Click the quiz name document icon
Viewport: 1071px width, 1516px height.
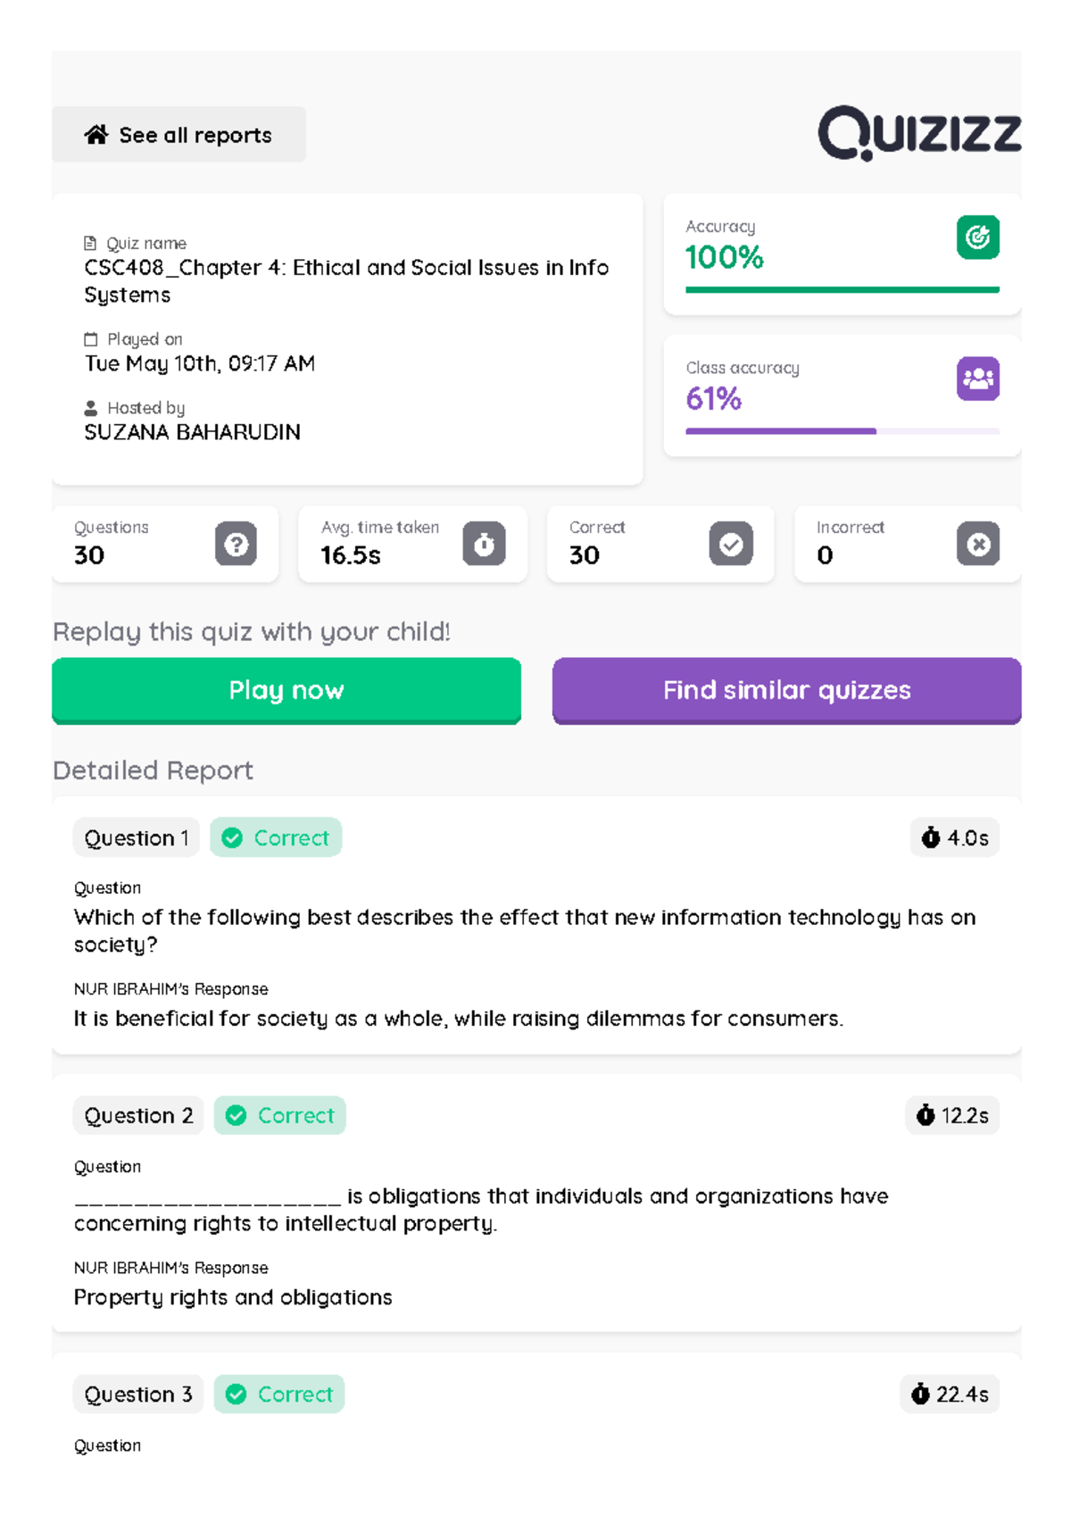(x=92, y=242)
